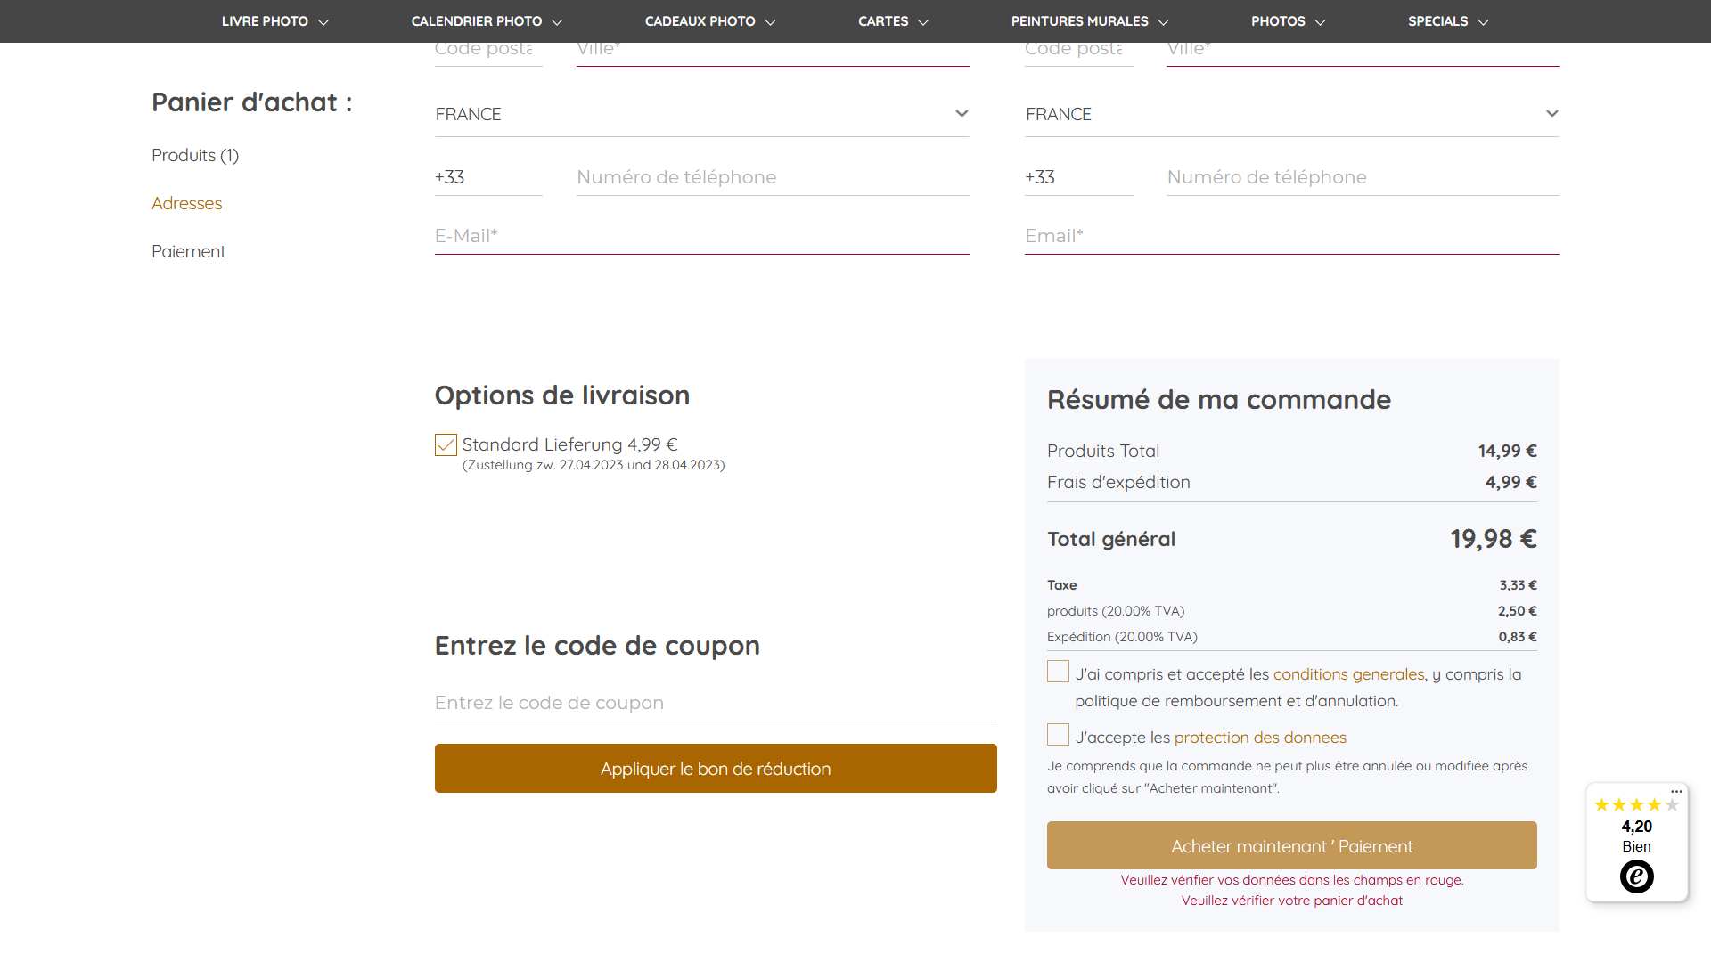Click Total général amount 19,98 €
Image resolution: width=1711 pixels, height=962 pixels.
tap(1493, 539)
